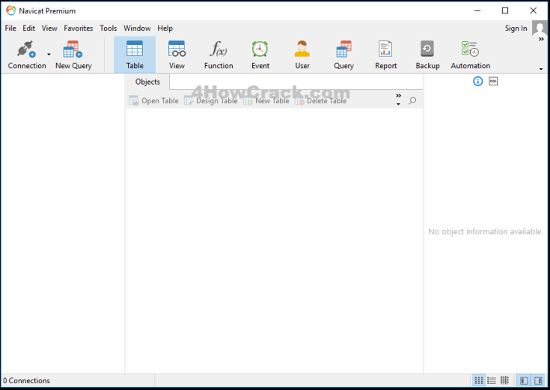Open the Edit menu

28,28
